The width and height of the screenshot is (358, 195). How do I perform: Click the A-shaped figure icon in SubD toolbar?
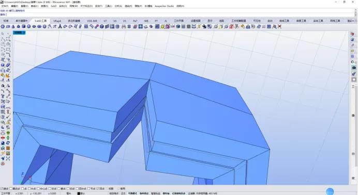click(x=60, y=27)
